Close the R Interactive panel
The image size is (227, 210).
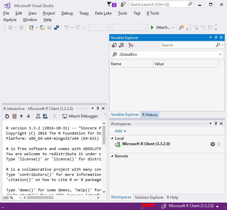click(x=103, y=108)
